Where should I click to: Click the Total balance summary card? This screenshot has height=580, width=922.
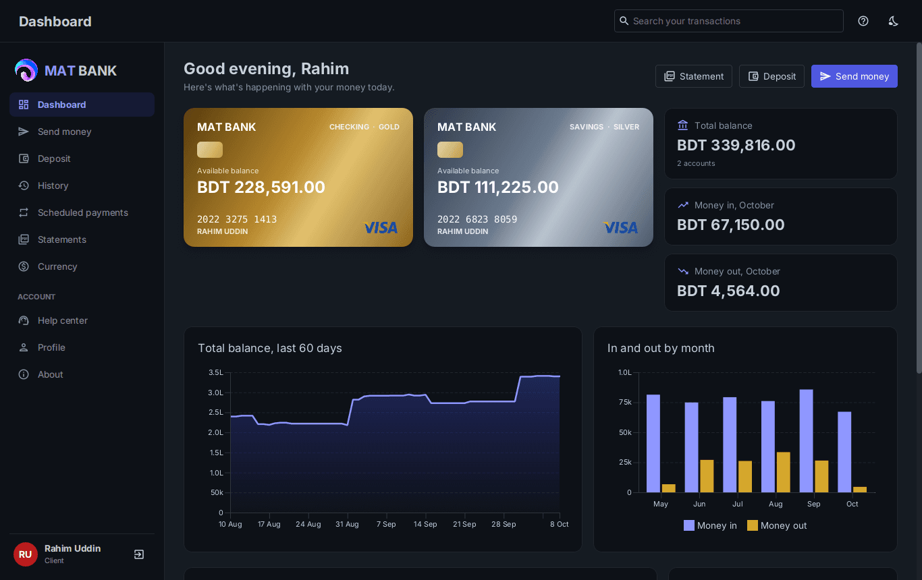[781, 144]
